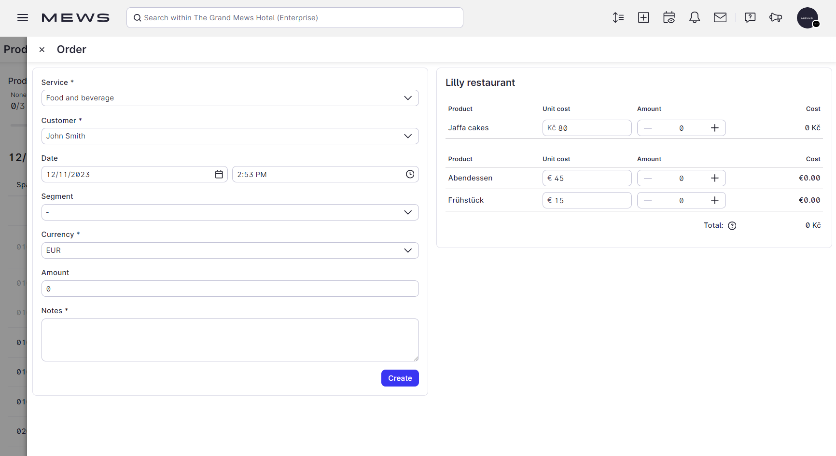Viewport: 836px width, 456px height.
Task: Open the reservation calendar icon
Action: [669, 18]
